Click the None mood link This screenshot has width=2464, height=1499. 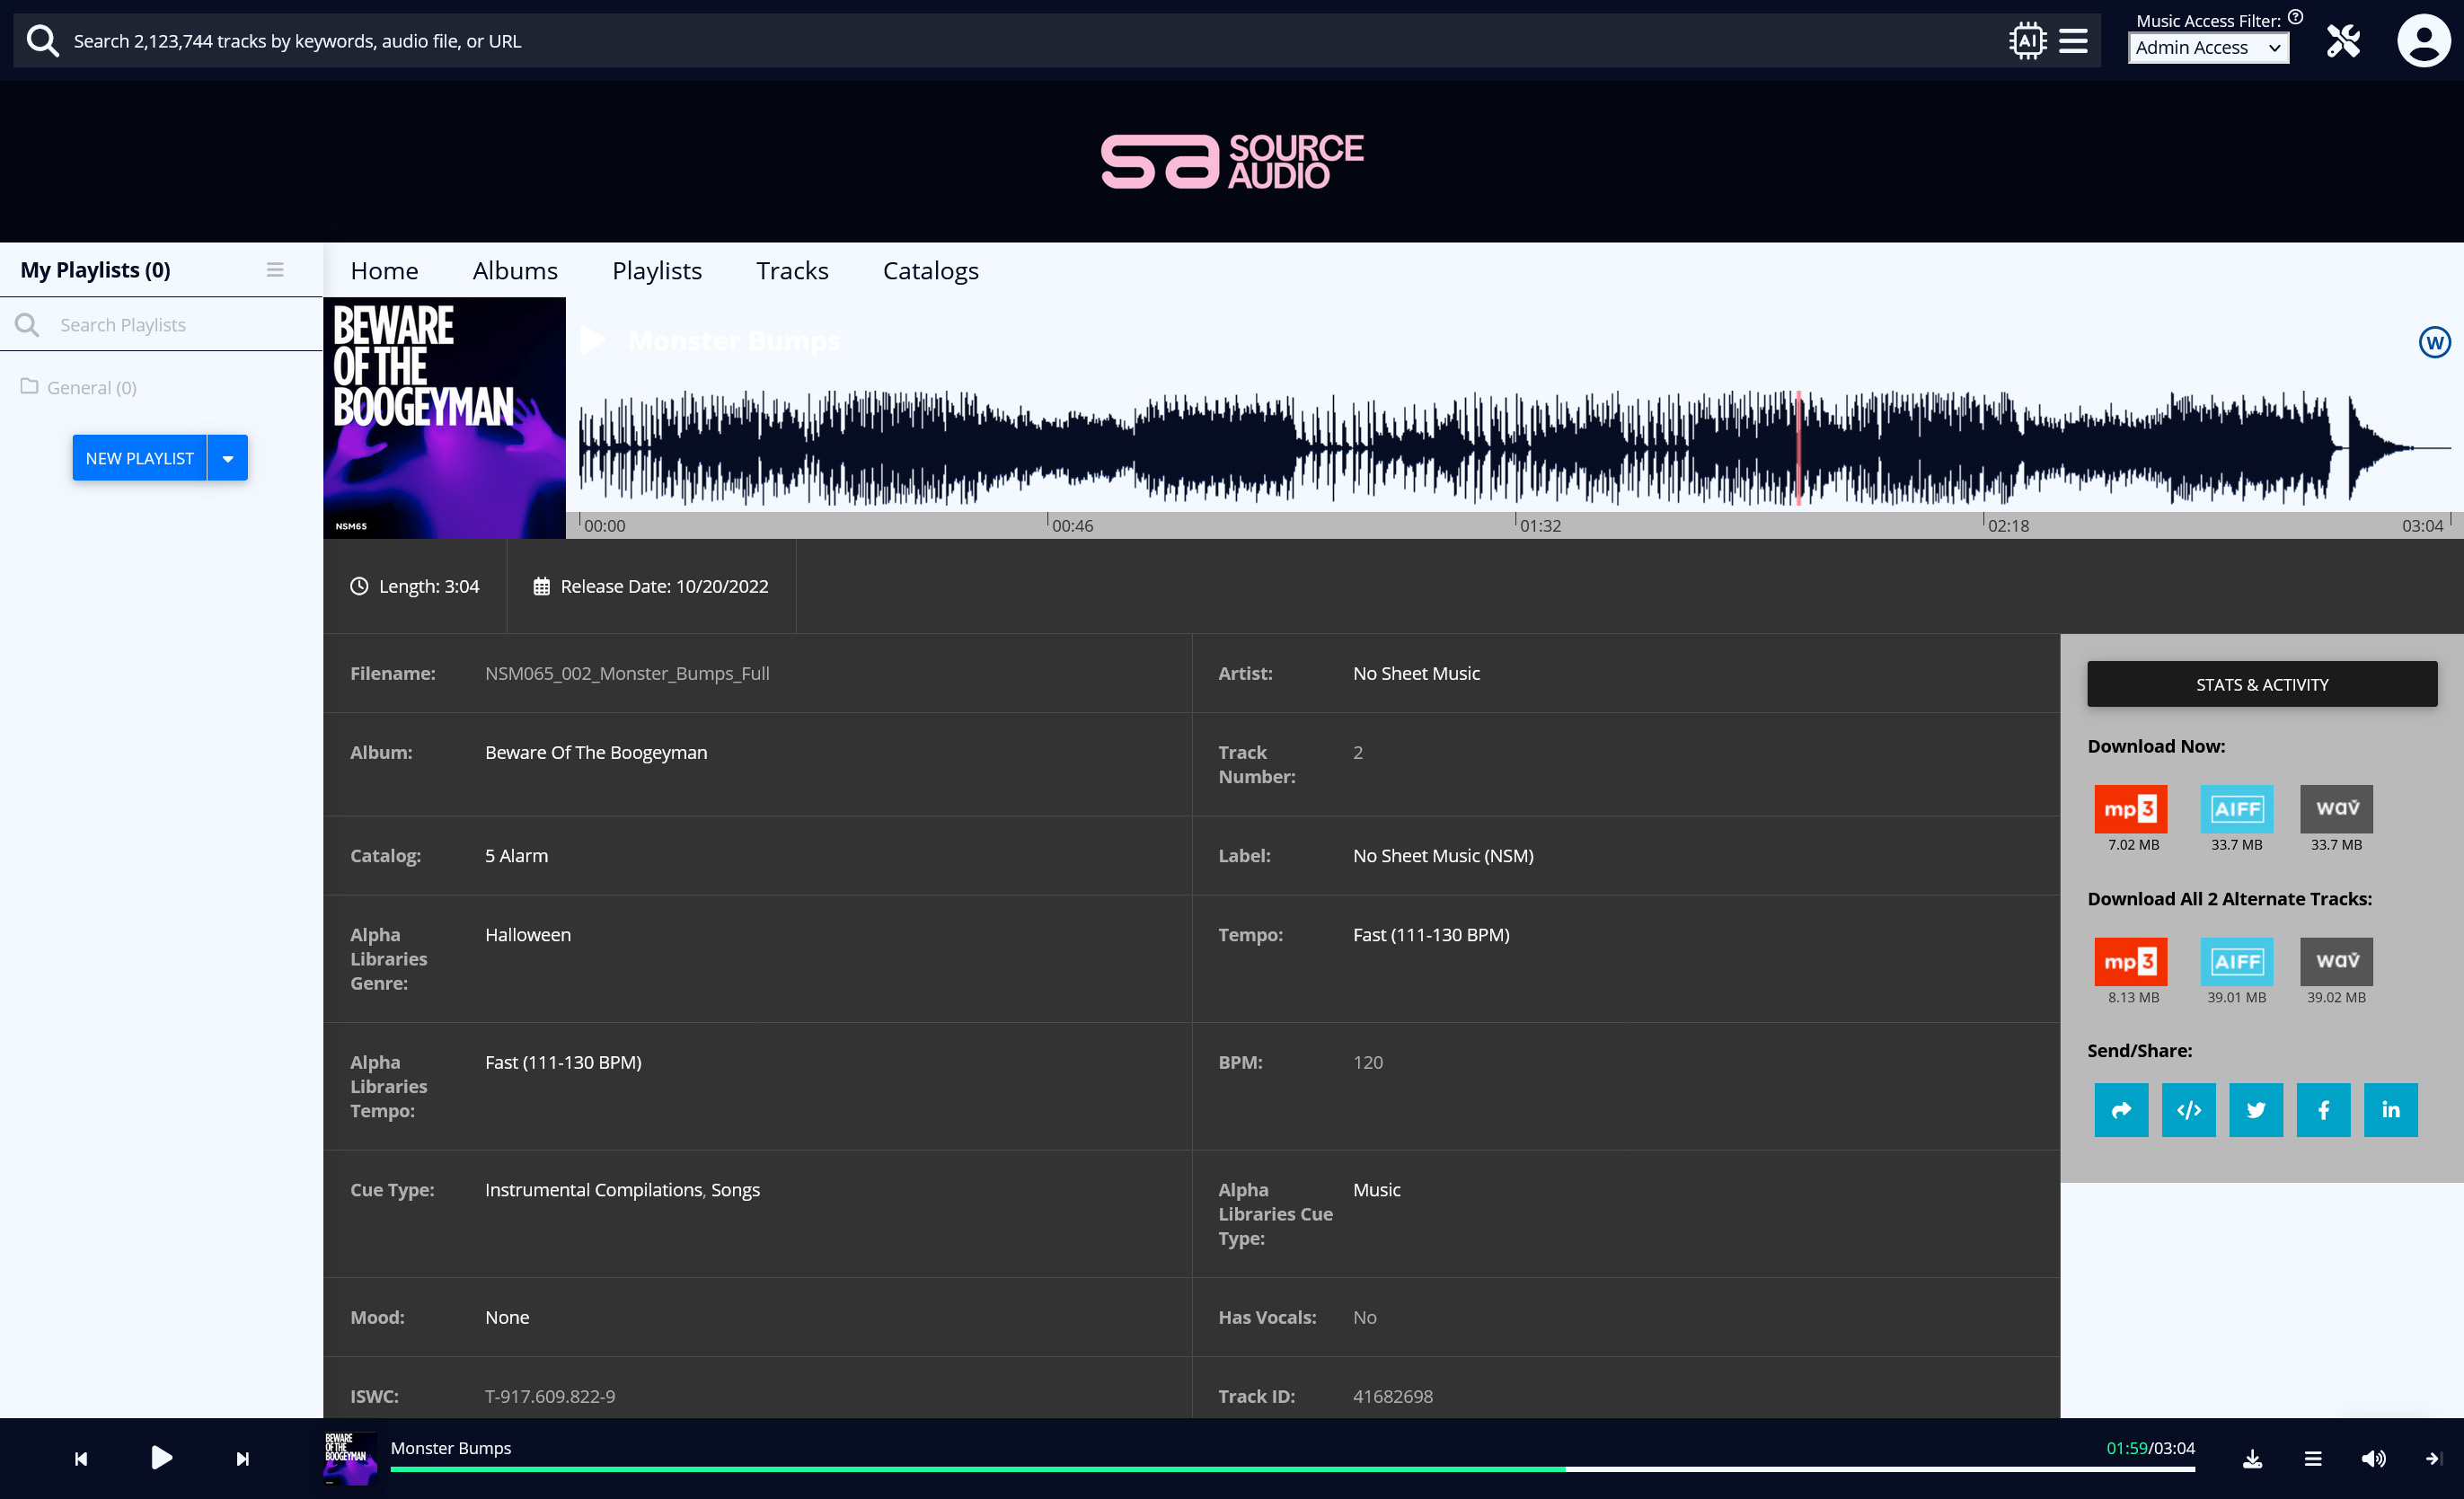pyautogui.click(x=507, y=1317)
